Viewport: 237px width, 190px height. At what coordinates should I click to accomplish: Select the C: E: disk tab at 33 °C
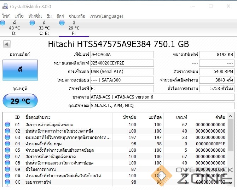point(44,28)
